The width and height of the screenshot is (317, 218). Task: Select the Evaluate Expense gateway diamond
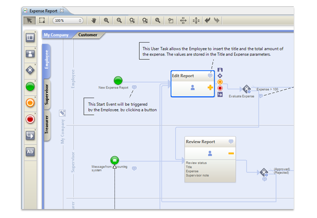[x=247, y=89]
